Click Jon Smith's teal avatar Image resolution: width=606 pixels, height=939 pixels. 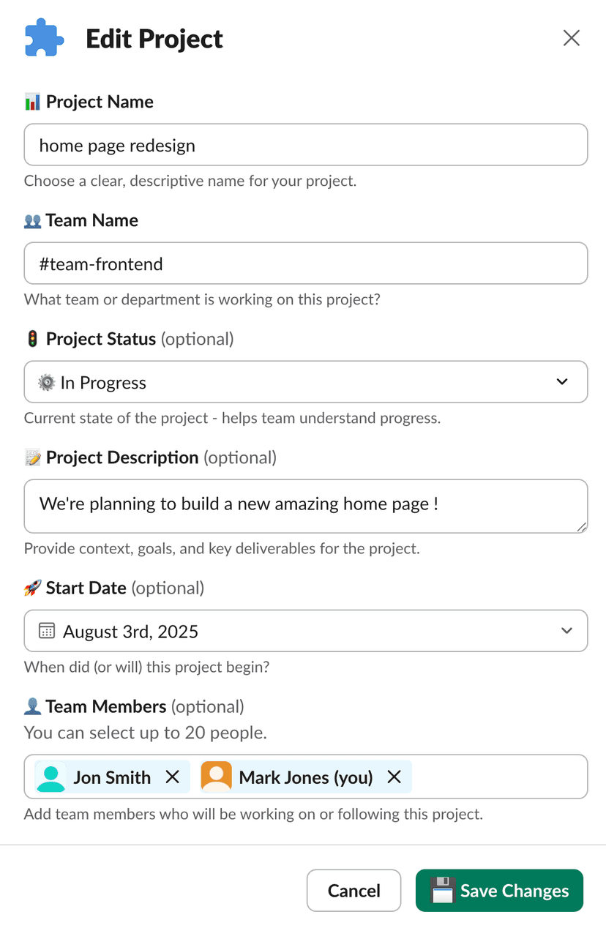pos(50,777)
